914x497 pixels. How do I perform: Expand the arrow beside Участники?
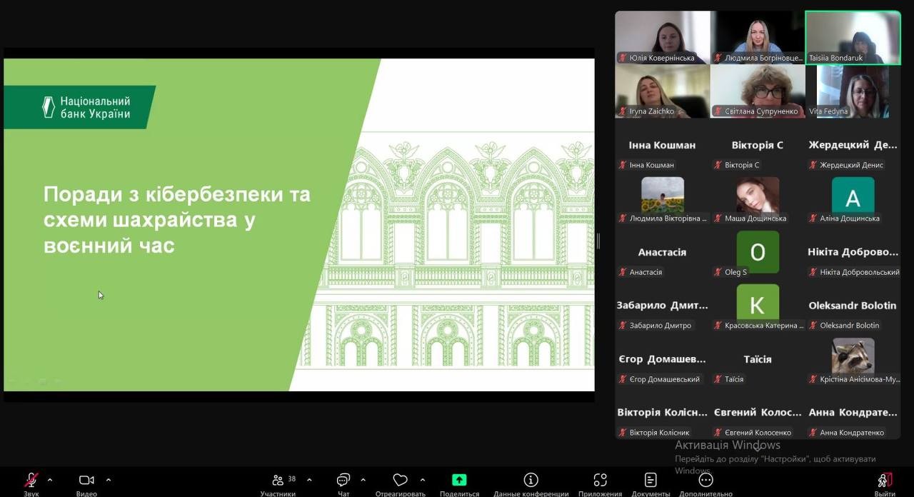point(309,480)
